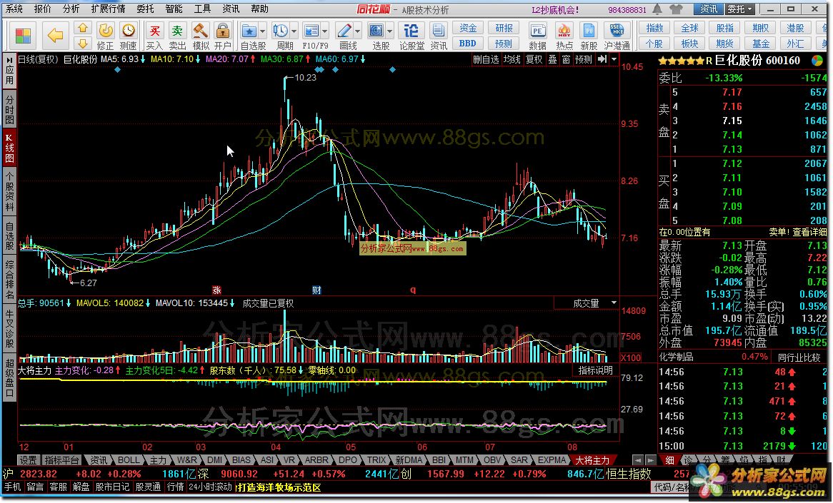
Task: Click the yellow up arrow icon
Action: point(82,28)
